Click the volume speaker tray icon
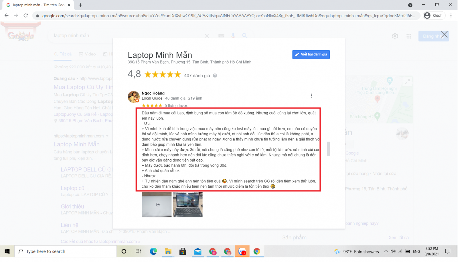The width and height of the screenshot is (458, 262). [393, 251]
